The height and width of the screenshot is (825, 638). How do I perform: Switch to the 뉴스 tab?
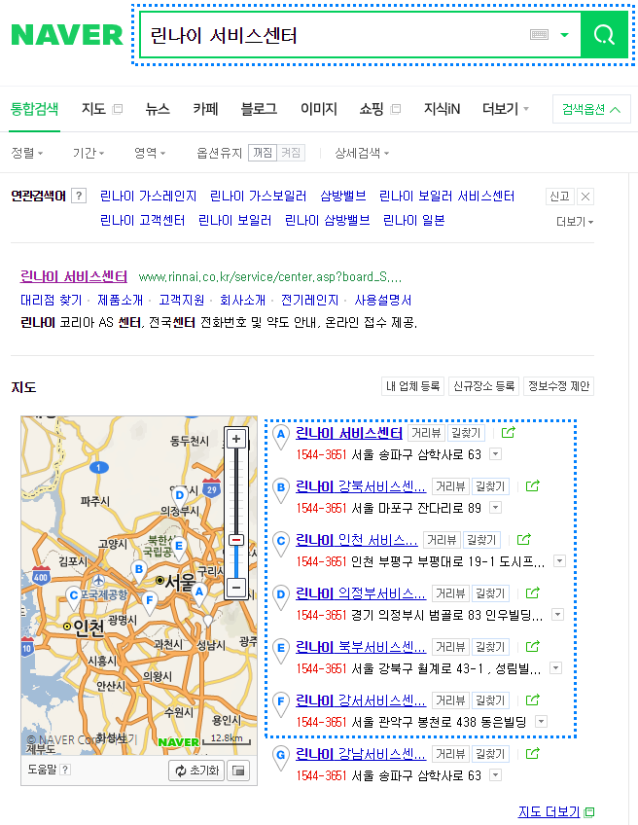[158, 109]
